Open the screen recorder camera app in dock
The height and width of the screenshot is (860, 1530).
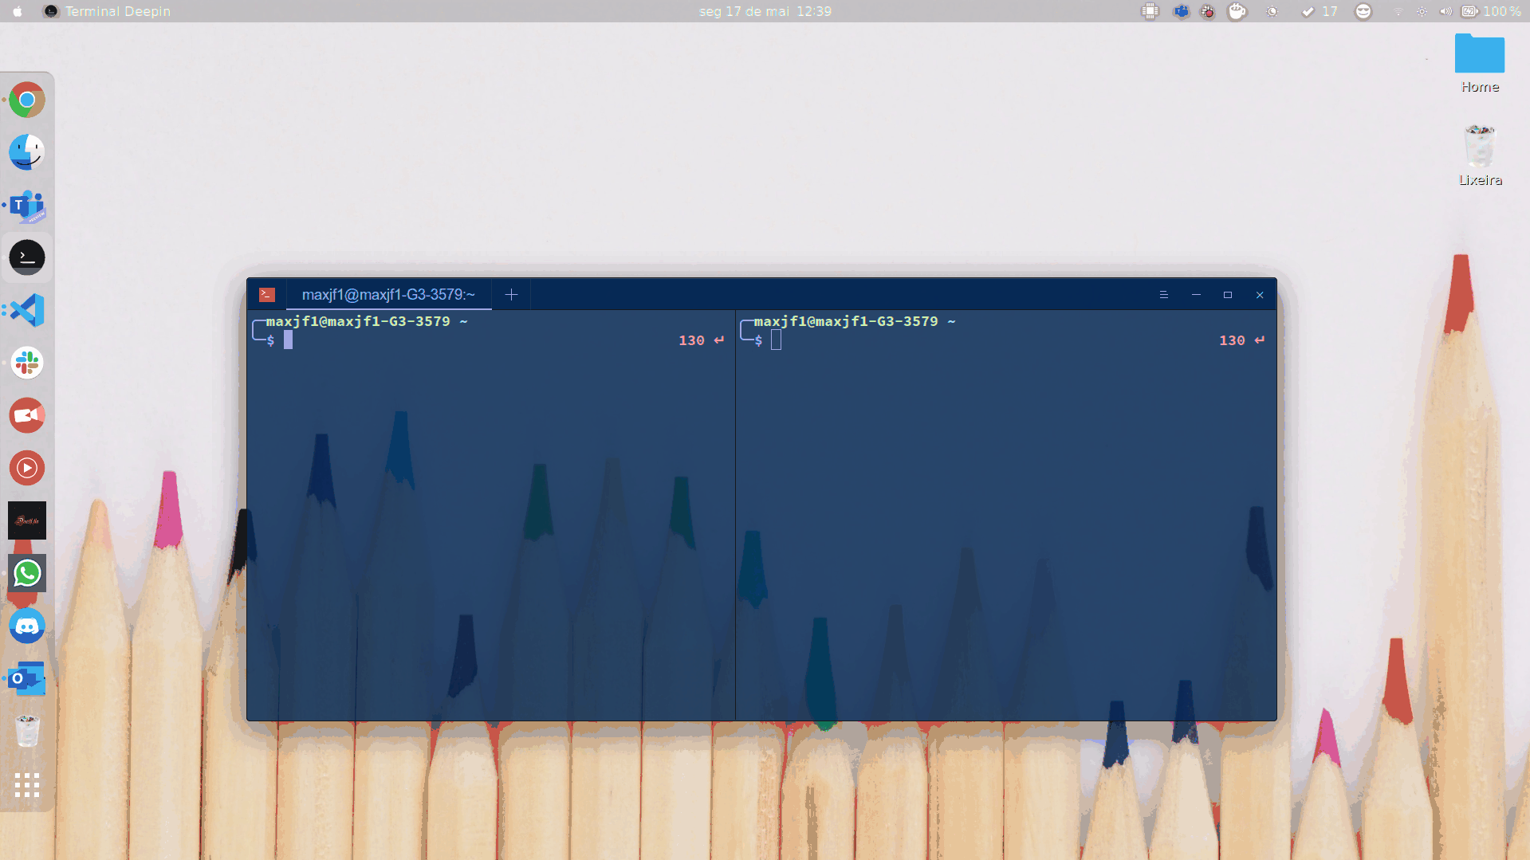(26, 415)
